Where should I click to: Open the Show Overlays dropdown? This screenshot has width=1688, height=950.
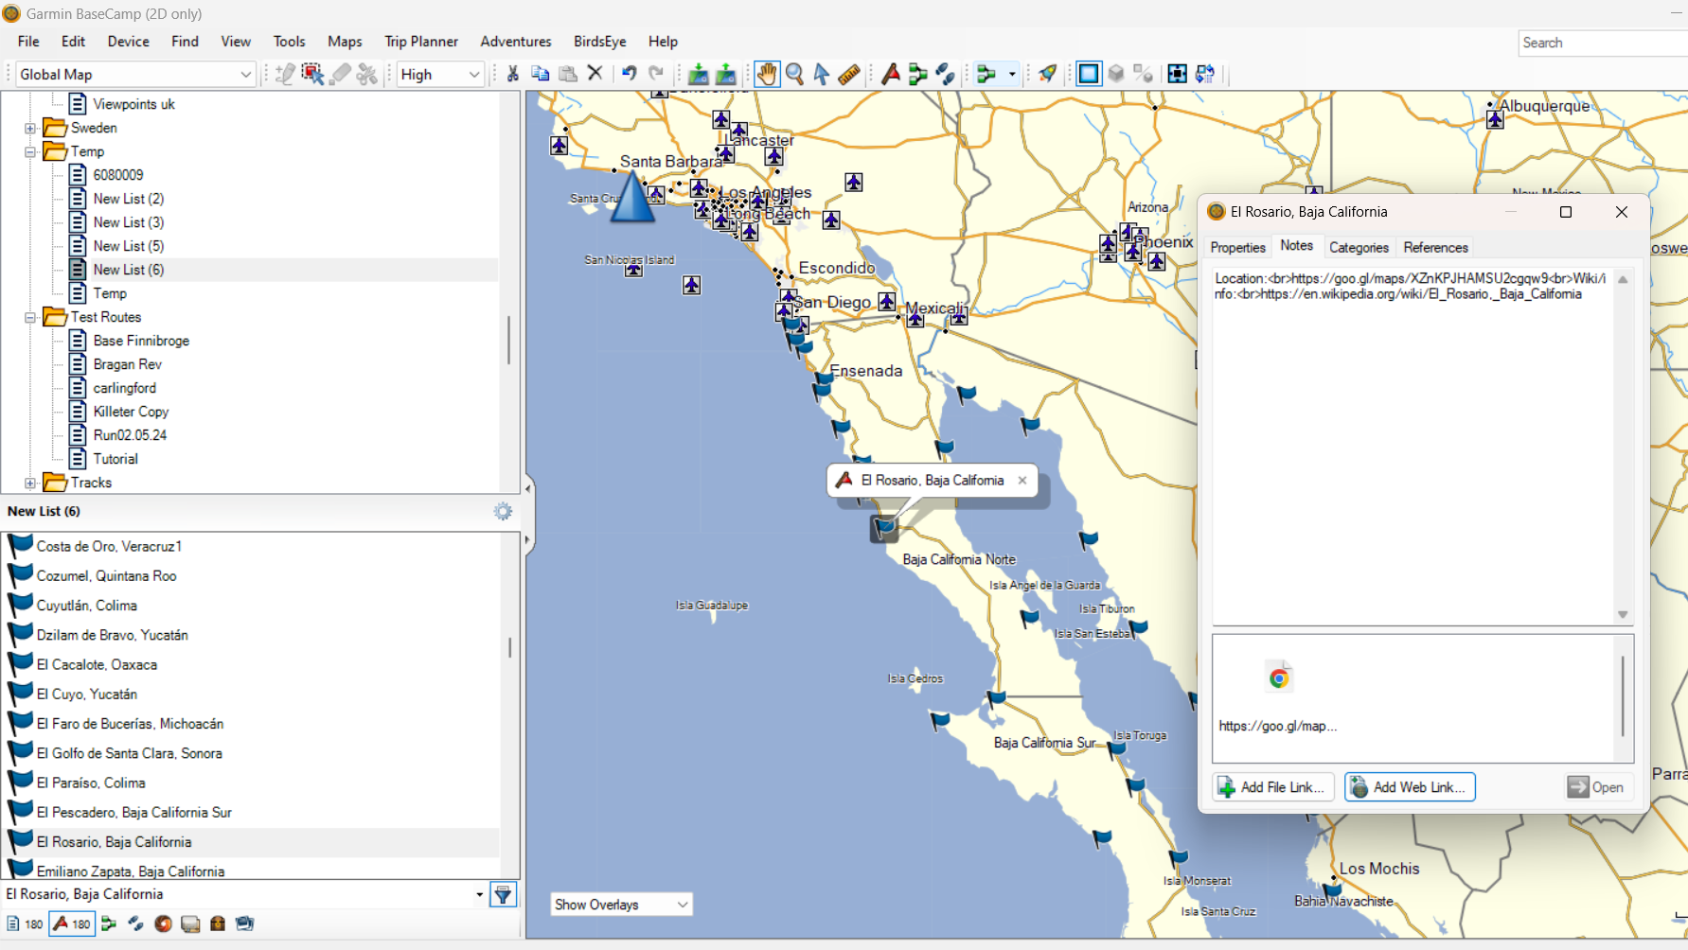pos(621,905)
